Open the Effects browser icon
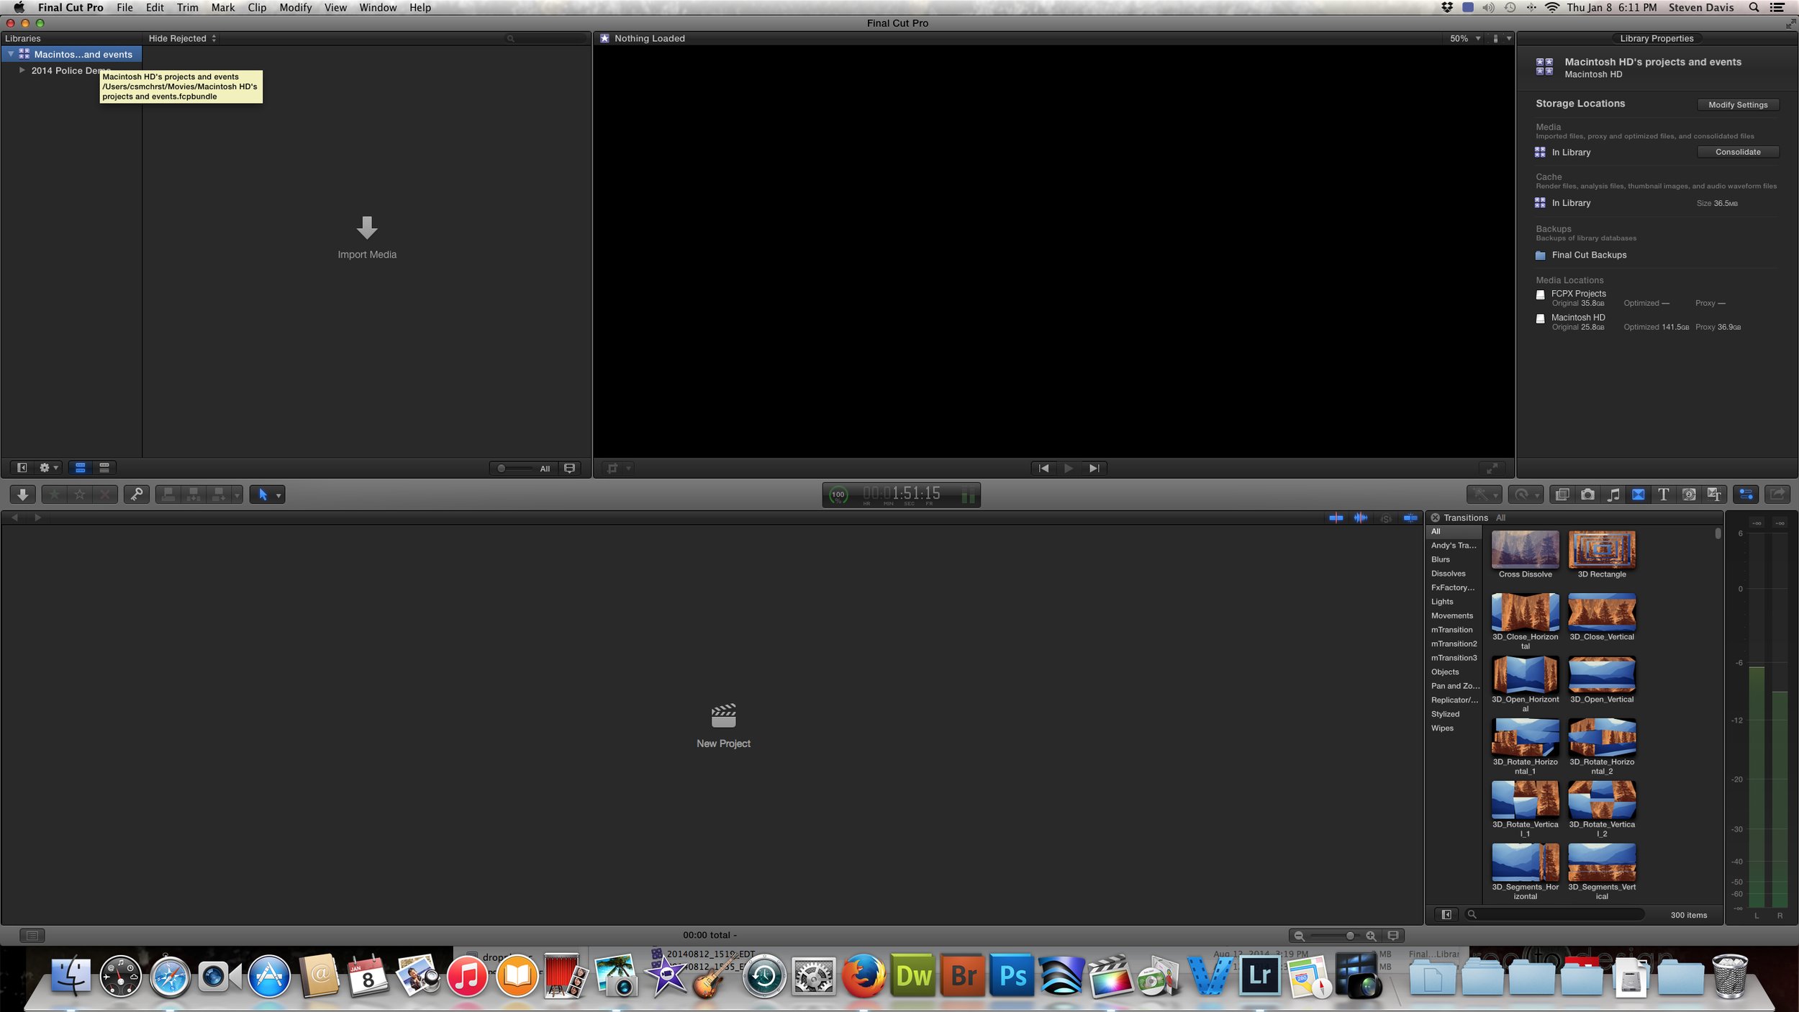Screen dimensions: 1799x1012 pos(1562,494)
